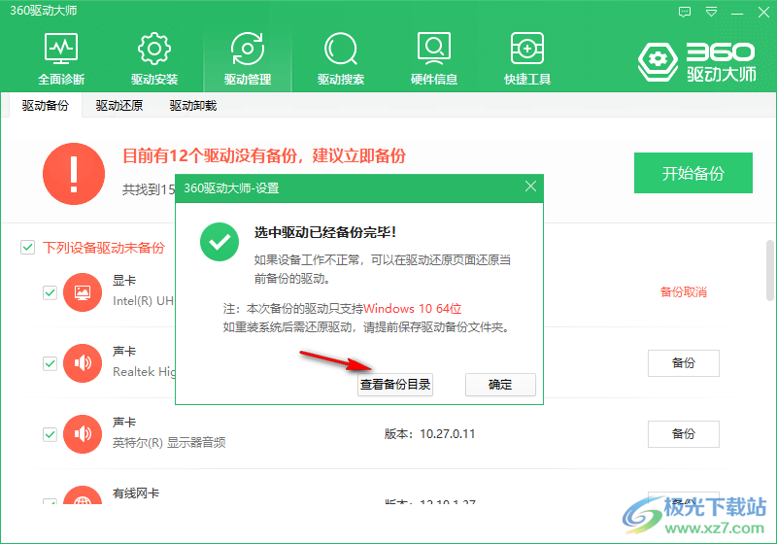Click 查看备份目录 button

click(395, 385)
